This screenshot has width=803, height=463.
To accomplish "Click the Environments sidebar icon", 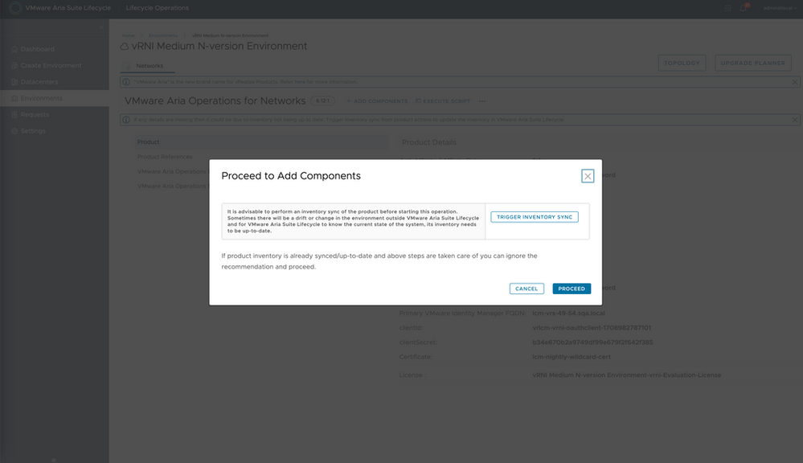I will [14, 98].
